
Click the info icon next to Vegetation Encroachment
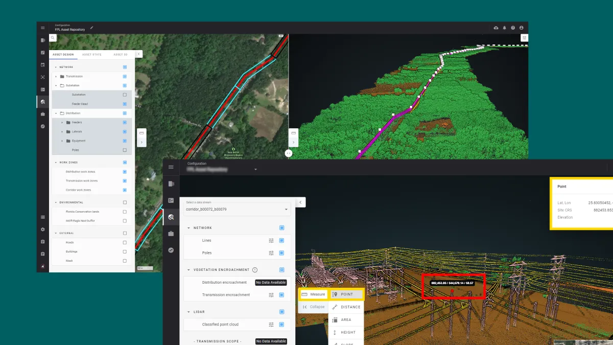pos(255,270)
